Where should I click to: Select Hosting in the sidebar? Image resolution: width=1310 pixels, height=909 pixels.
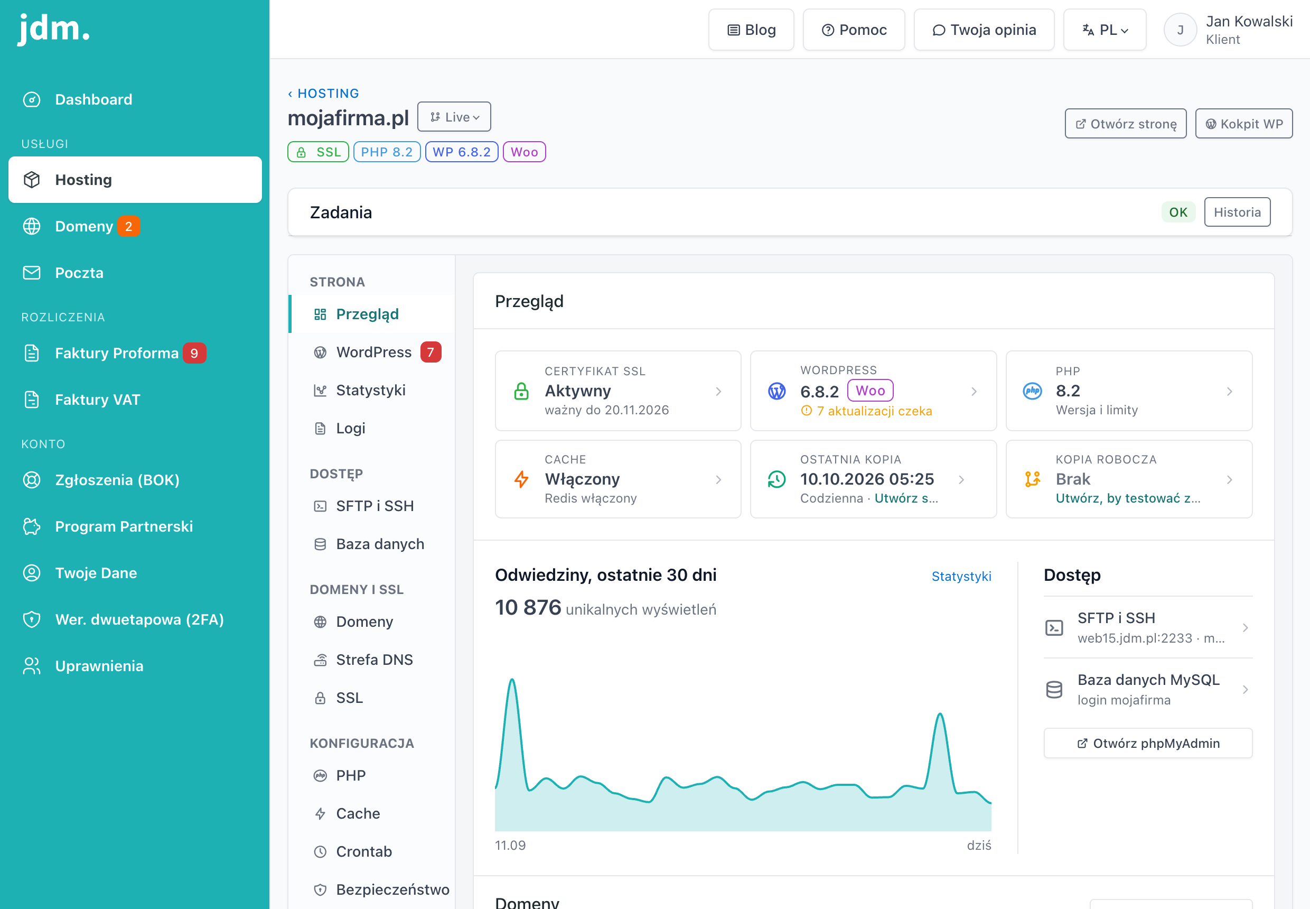pos(135,180)
